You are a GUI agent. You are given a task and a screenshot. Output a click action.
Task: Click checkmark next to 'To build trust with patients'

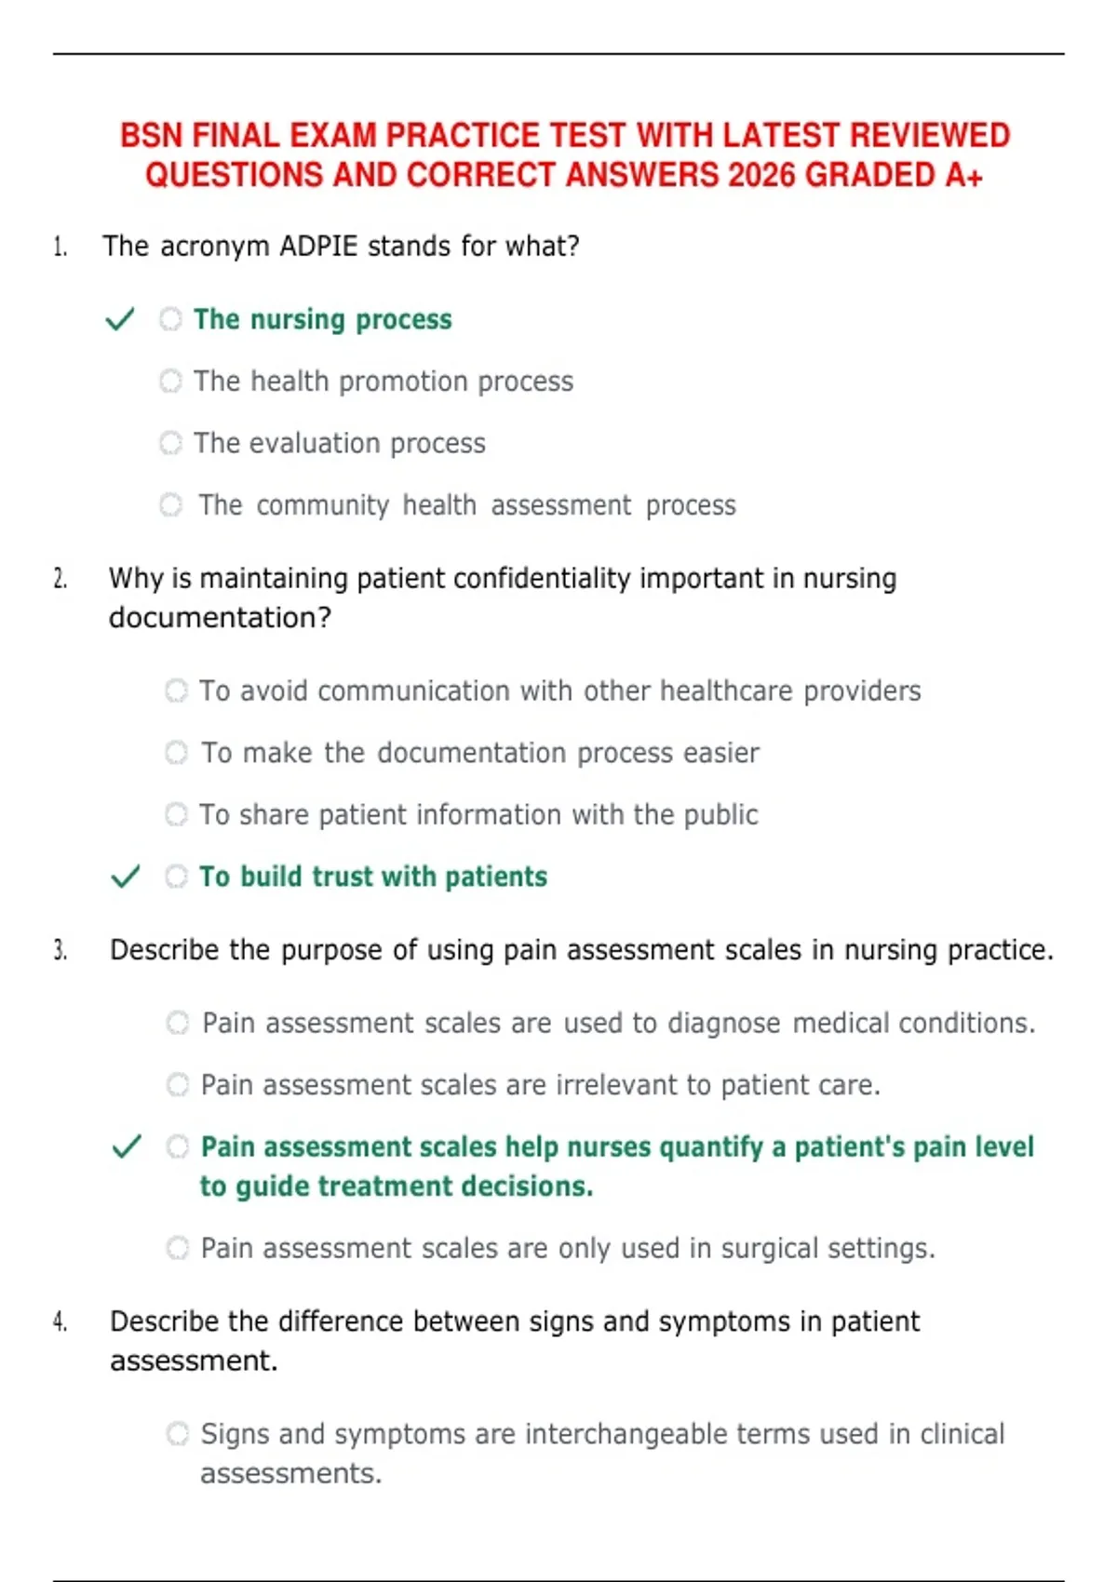pyautogui.click(x=126, y=877)
